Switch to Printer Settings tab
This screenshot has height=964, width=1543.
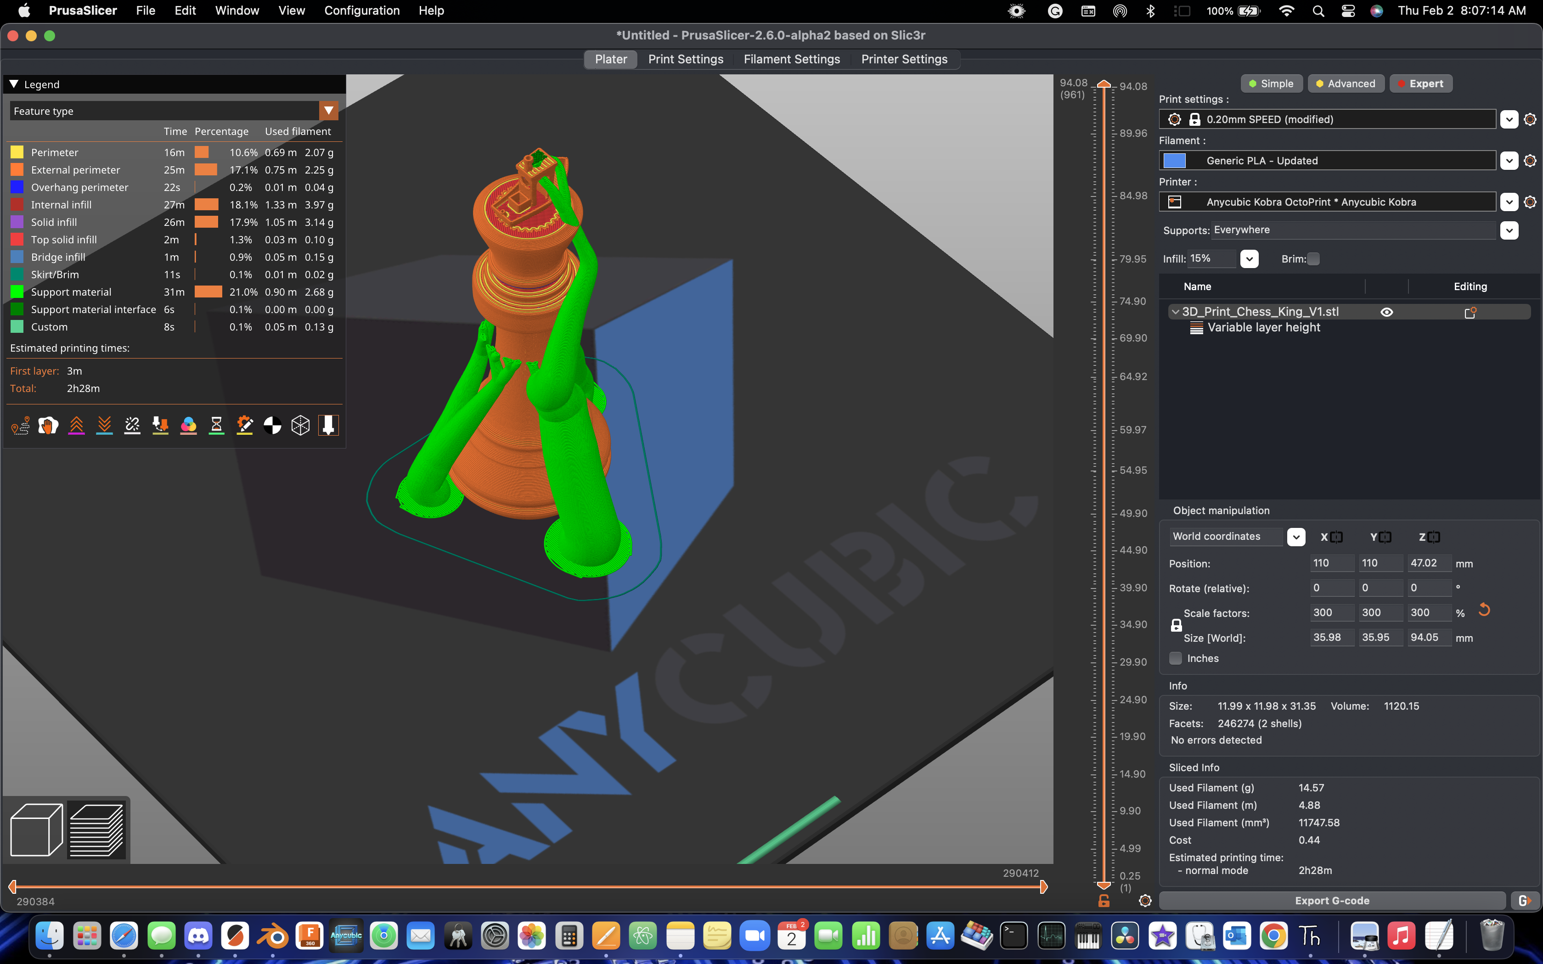pos(904,59)
